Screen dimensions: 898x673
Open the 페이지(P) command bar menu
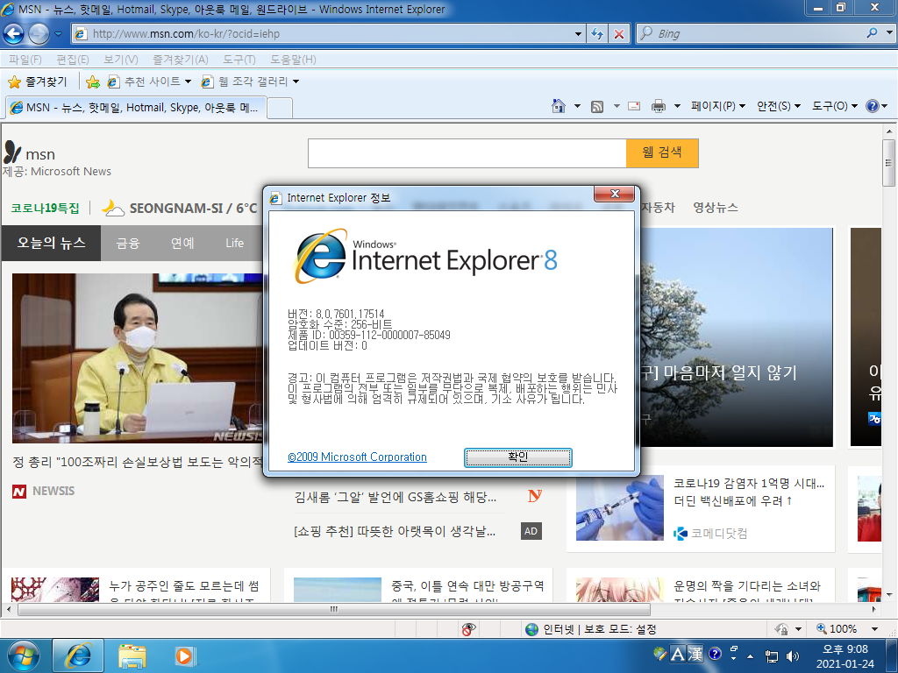[718, 106]
